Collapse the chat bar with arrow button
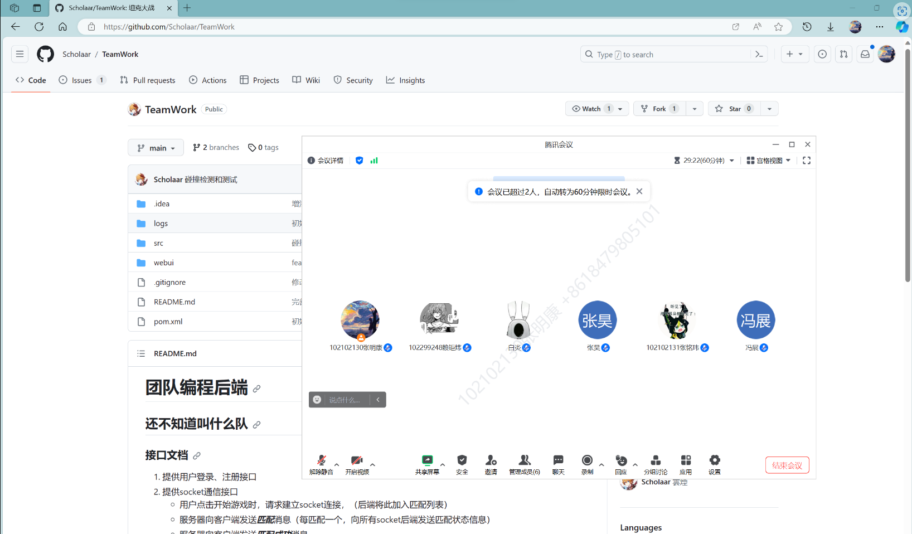The image size is (912, 534). click(x=378, y=400)
